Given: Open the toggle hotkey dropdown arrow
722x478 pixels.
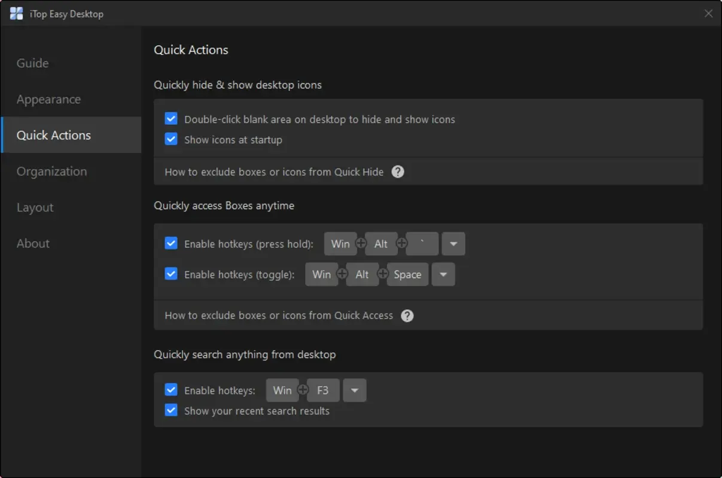Looking at the screenshot, I should (x=443, y=274).
